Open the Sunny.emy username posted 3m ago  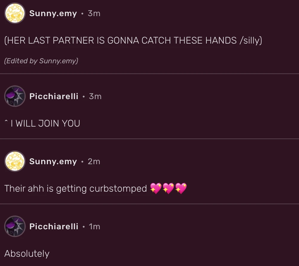click(53, 13)
